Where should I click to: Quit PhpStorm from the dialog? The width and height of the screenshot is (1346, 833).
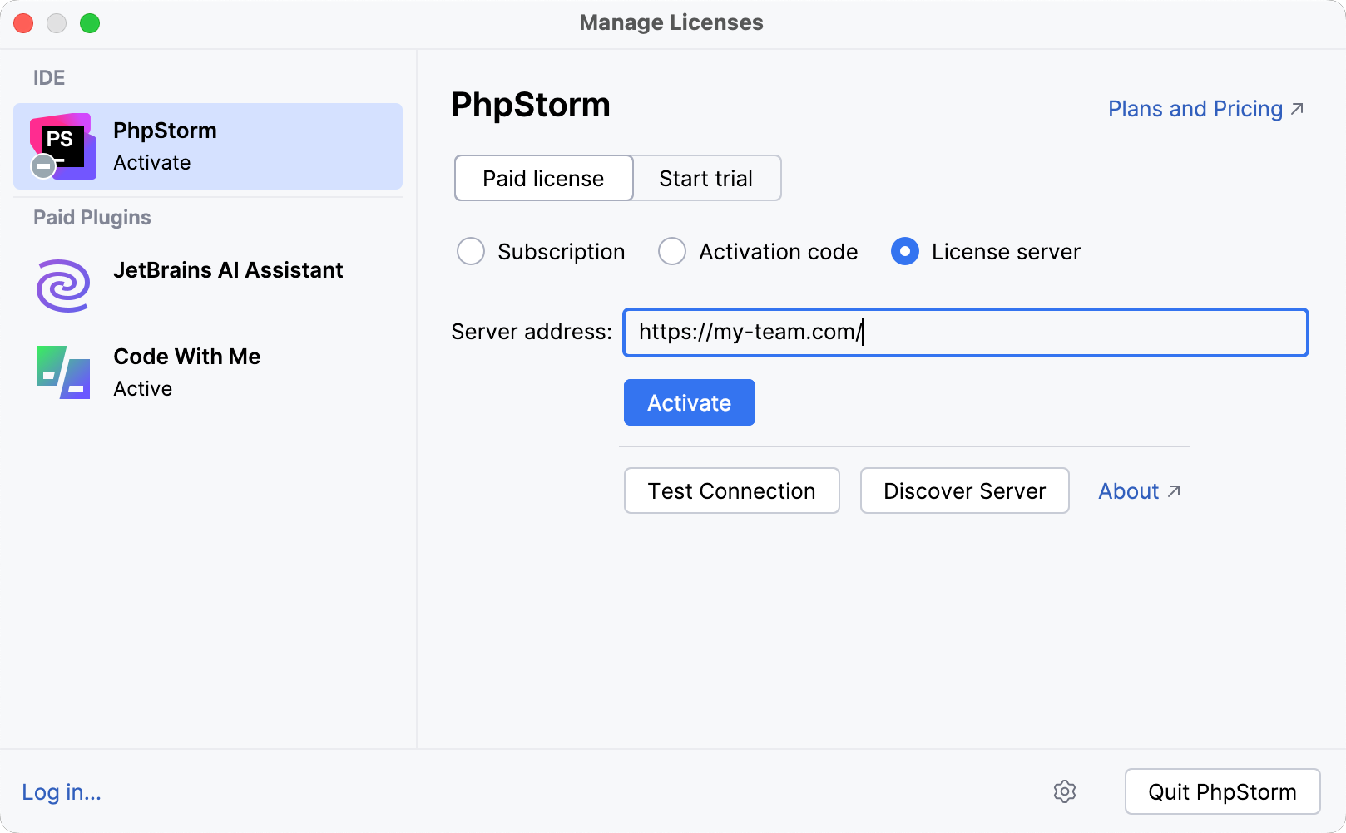(x=1222, y=791)
